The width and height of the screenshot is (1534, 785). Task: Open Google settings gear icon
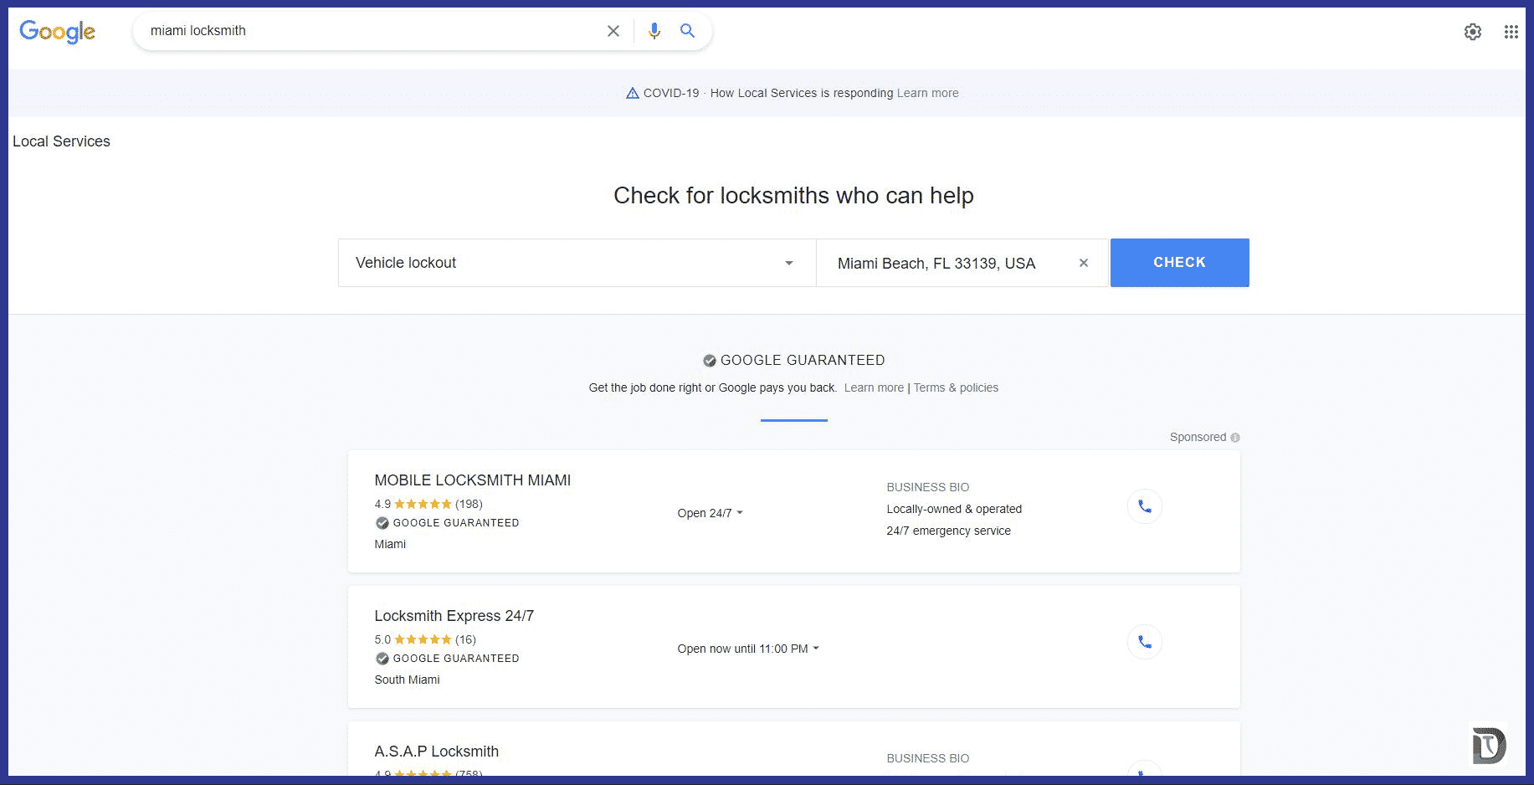pyautogui.click(x=1473, y=32)
